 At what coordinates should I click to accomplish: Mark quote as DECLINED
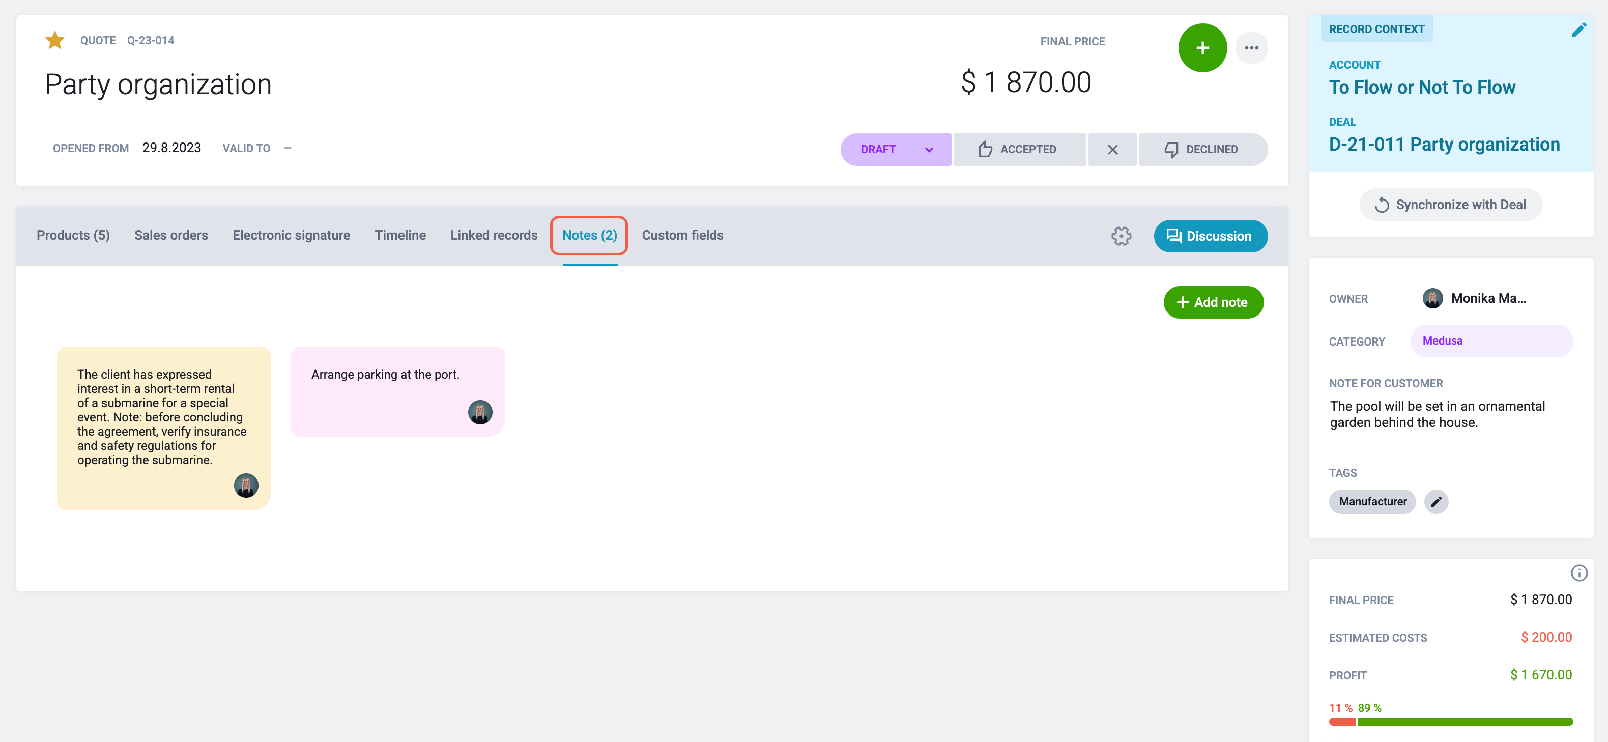1203,150
